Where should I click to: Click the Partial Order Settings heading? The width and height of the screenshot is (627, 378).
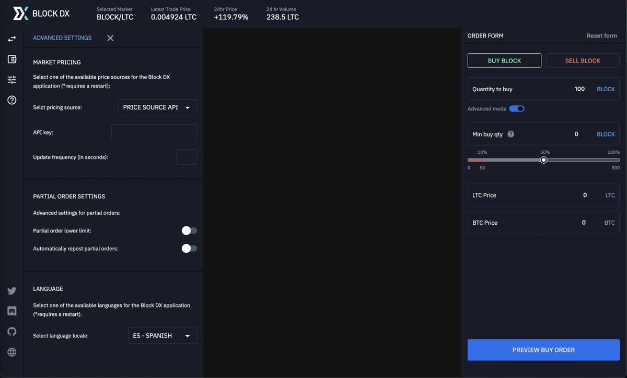(x=69, y=197)
